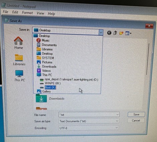Click the Gallery icon in location list
Screen dimensions: 157x142
[39, 91]
